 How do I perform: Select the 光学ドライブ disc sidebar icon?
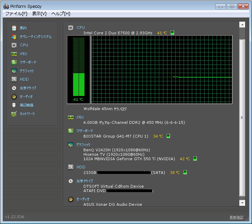pyautogui.click(x=14, y=88)
